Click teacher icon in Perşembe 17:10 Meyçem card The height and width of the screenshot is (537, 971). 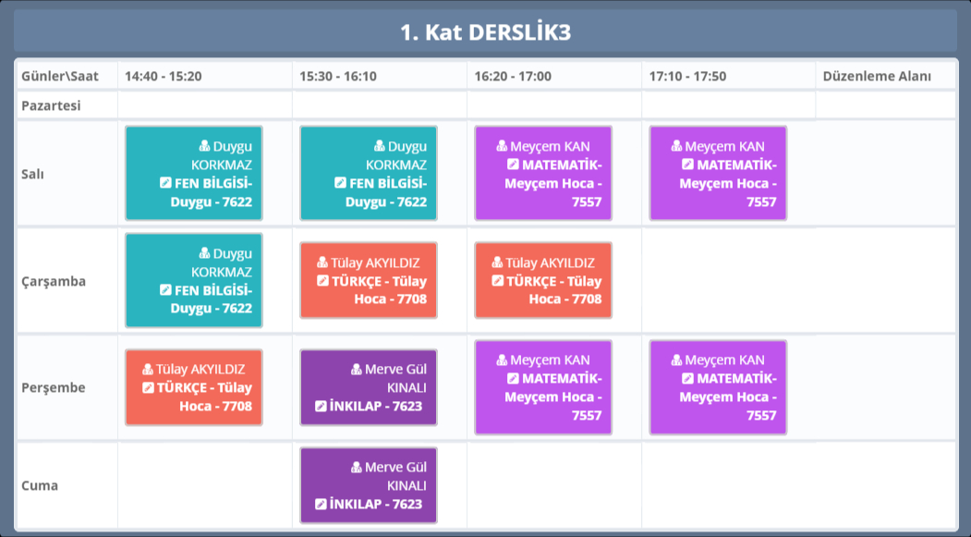coord(676,360)
